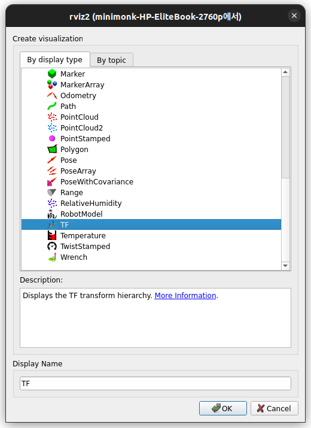Viewport: 311px width, 428px height.
Task: Choose the TwistStamped label
Action: [85, 247]
